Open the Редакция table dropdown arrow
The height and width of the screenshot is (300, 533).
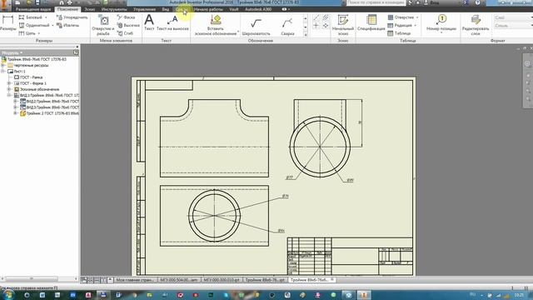(x=415, y=26)
